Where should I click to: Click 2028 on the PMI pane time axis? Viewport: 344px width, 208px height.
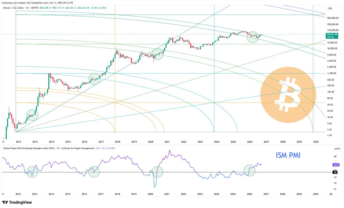pyautogui.click(x=283, y=194)
